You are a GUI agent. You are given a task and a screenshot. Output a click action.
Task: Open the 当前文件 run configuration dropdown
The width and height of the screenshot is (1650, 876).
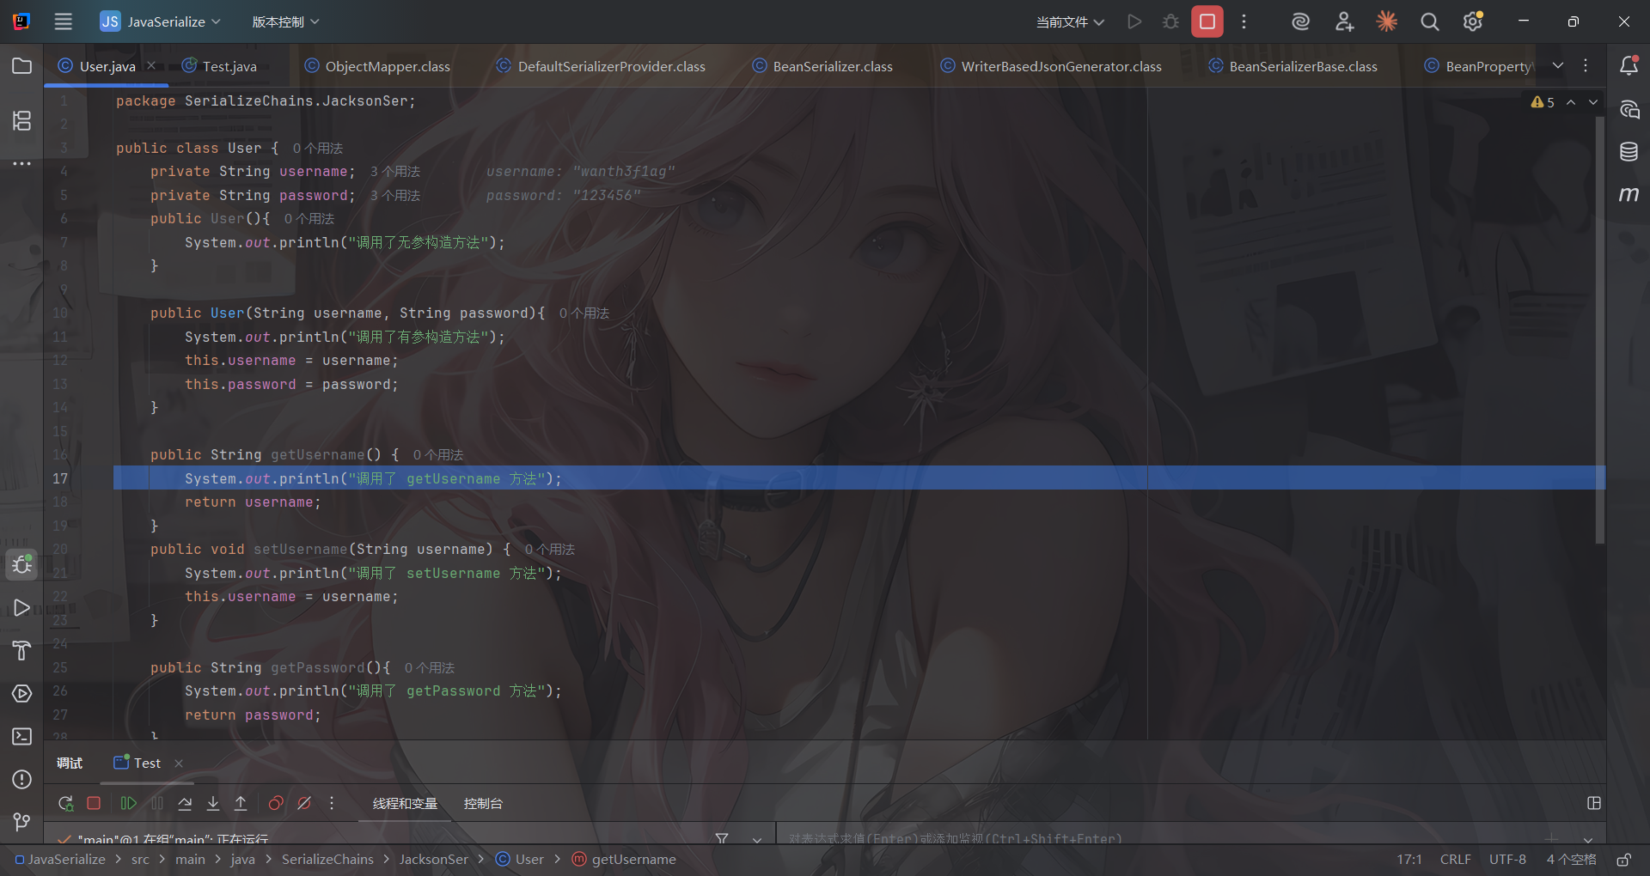(1069, 21)
